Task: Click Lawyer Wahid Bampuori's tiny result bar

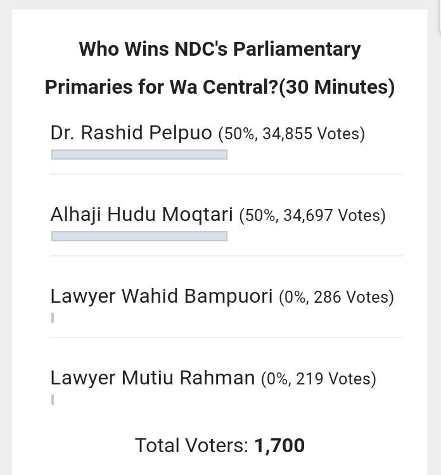Action: point(53,318)
